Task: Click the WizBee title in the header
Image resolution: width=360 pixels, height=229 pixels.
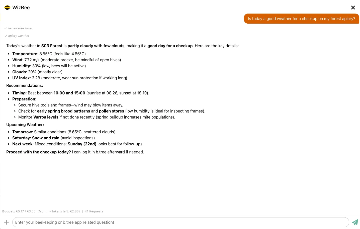Action: tap(21, 8)
